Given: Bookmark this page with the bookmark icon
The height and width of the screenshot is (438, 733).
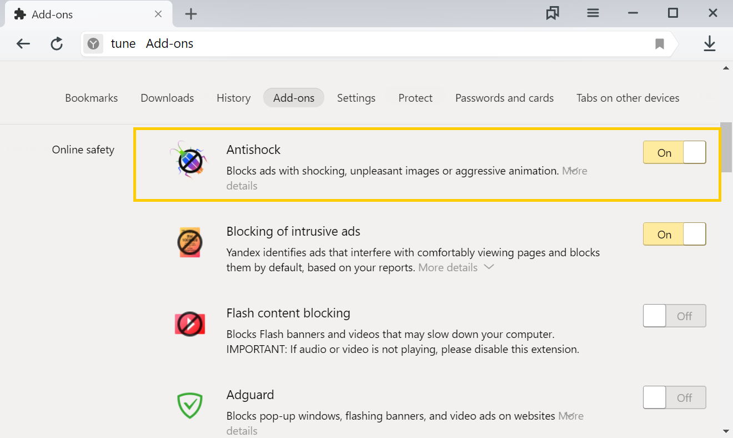Looking at the screenshot, I should tap(660, 44).
